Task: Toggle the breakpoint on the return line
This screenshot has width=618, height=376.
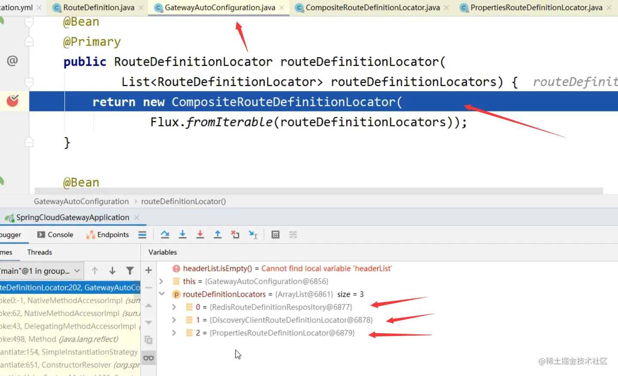Action: (x=12, y=101)
